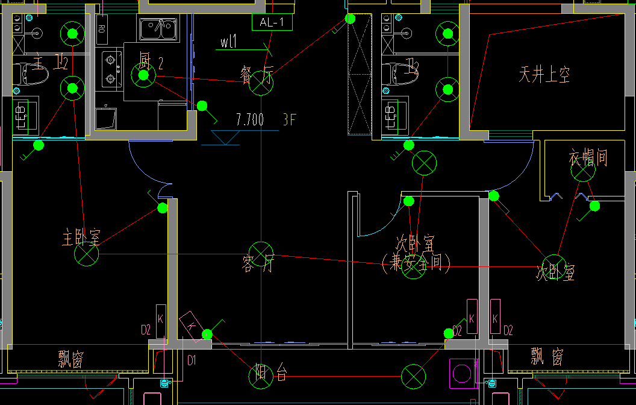
Task: Select the K box in master bedroom
Action: (x=161, y=321)
